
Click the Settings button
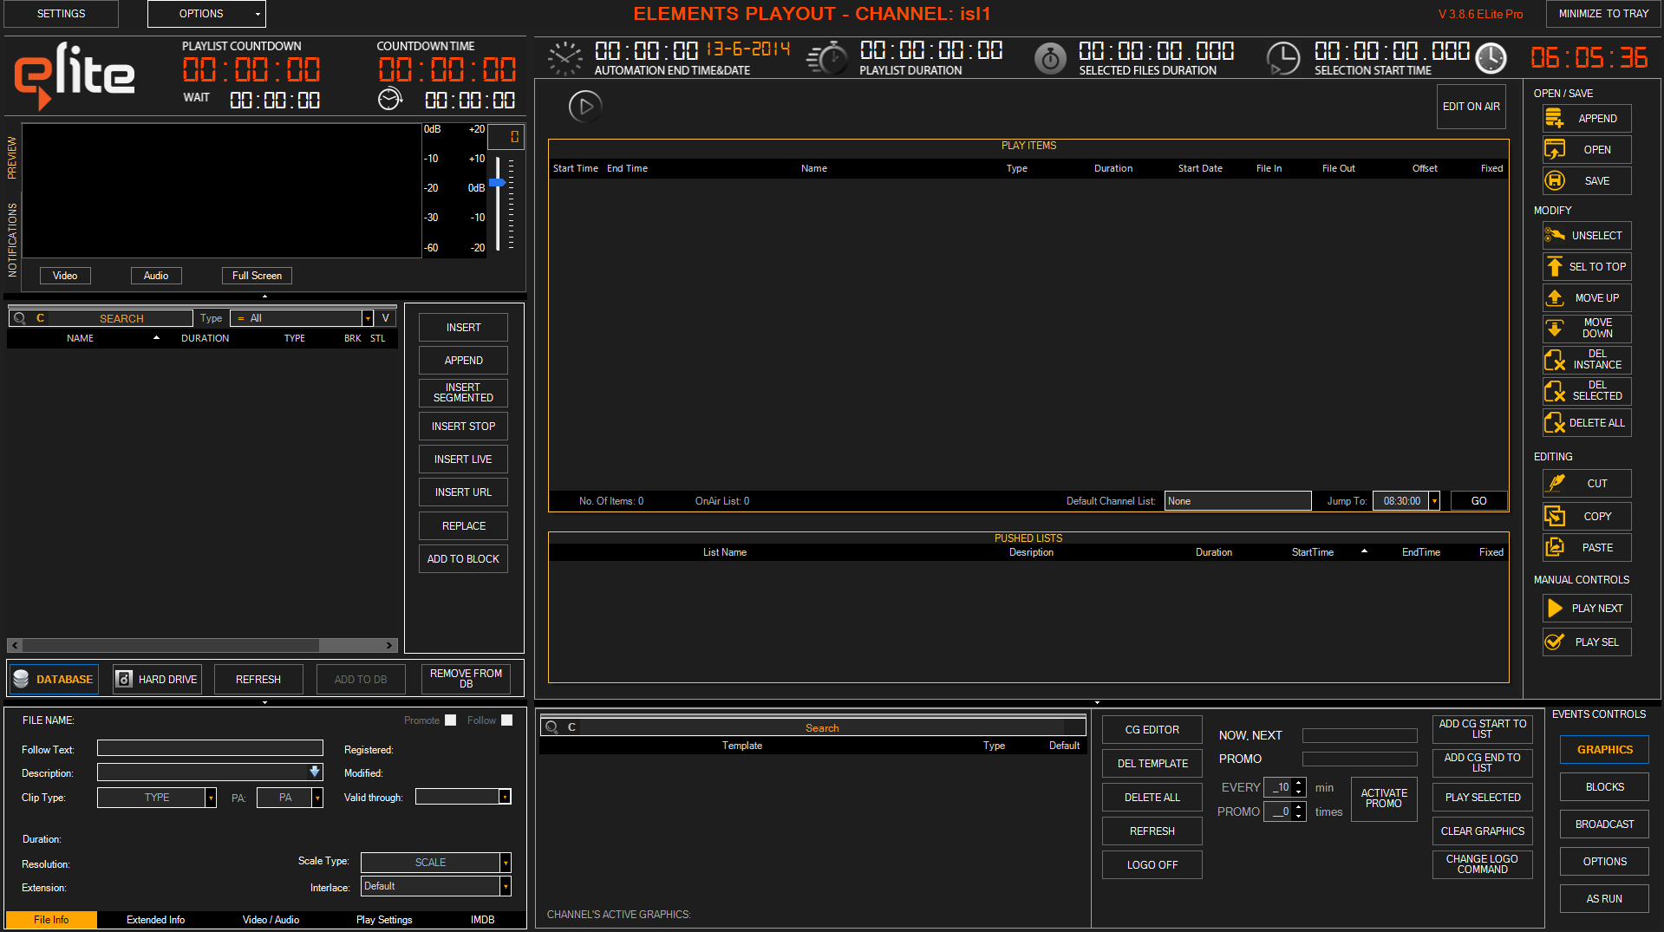62,14
